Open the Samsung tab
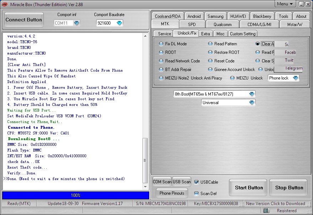 [x=215, y=16]
